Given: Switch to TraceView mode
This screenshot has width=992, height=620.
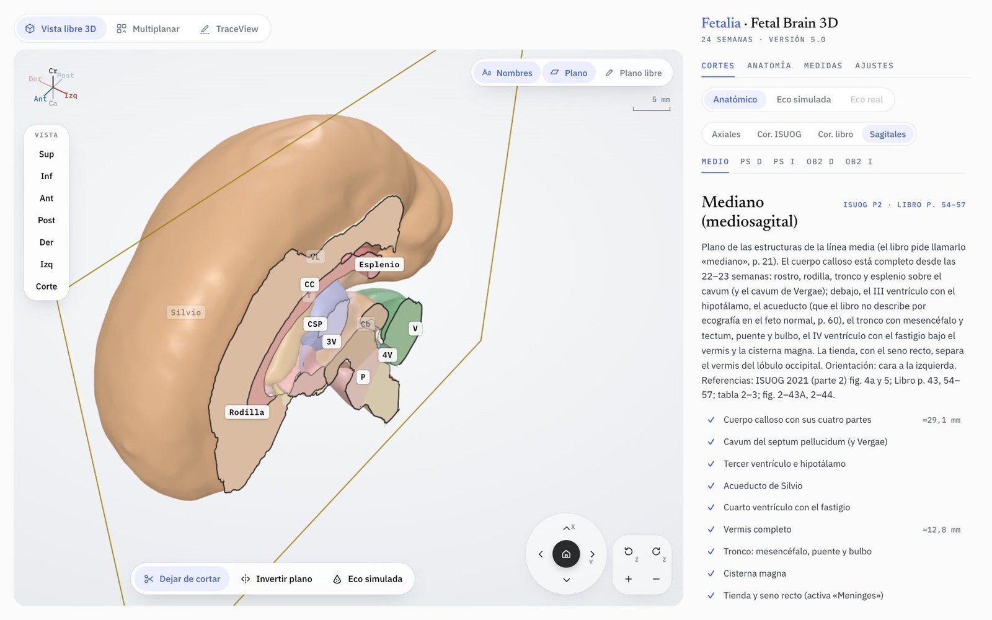Looking at the screenshot, I should (229, 29).
